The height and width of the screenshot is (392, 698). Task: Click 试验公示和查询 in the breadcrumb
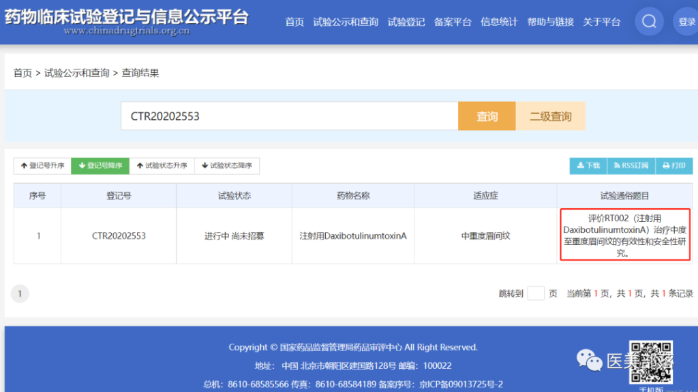pyautogui.click(x=76, y=73)
